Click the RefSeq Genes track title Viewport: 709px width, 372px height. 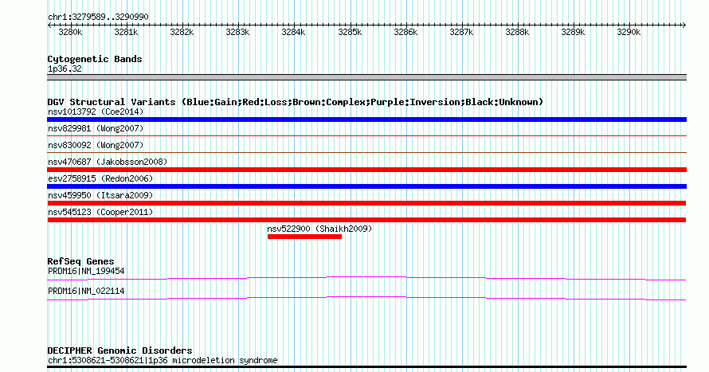[80, 261]
